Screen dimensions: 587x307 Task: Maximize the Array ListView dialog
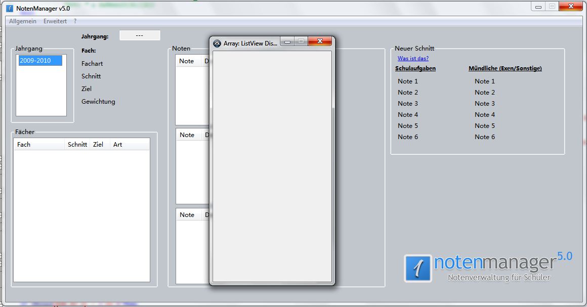301,41
